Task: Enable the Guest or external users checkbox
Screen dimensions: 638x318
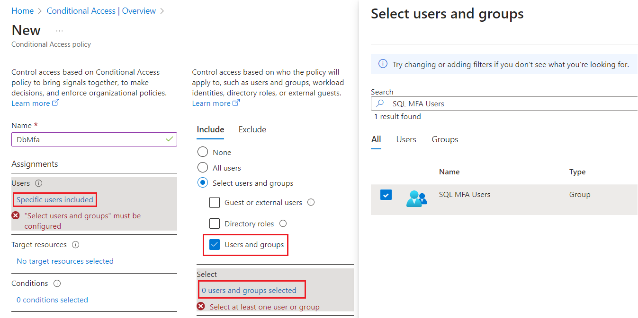Action: pos(215,203)
